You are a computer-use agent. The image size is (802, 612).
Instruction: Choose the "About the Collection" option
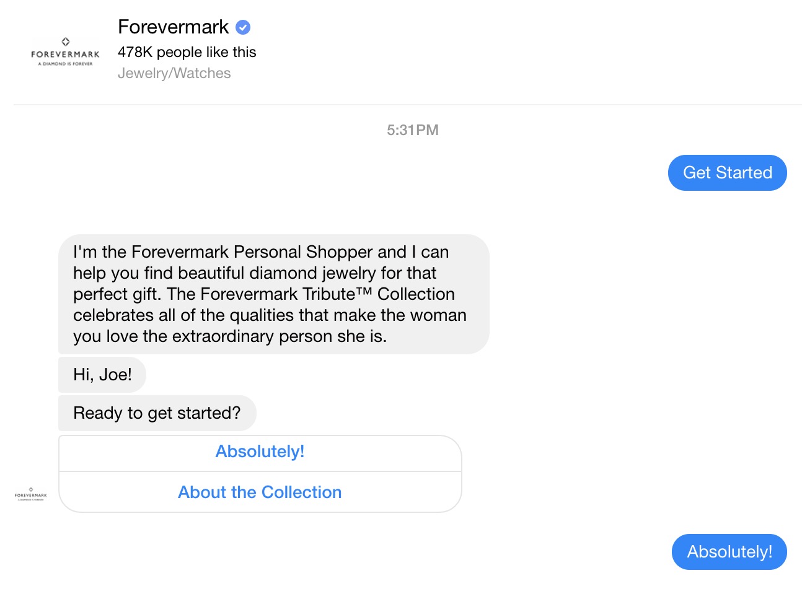(260, 492)
